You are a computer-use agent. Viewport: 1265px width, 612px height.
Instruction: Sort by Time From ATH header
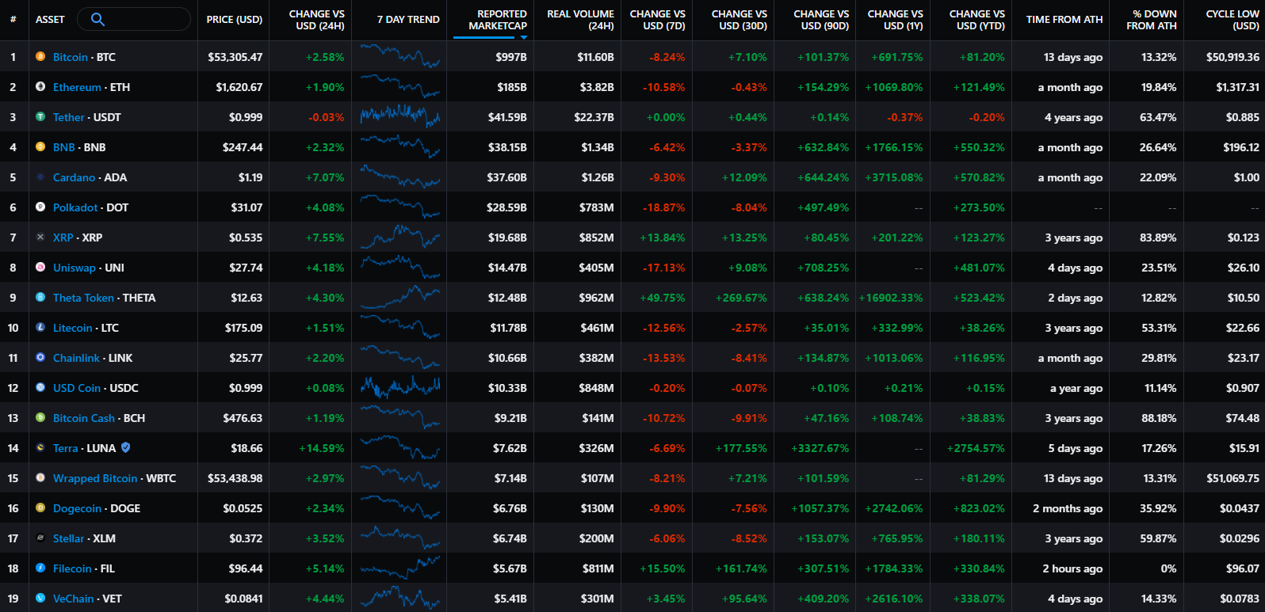coord(1064,20)
